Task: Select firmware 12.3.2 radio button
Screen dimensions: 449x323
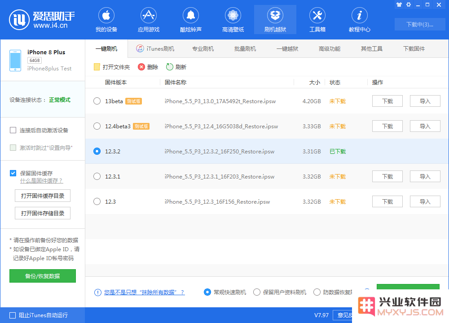Action: [97, 151]
